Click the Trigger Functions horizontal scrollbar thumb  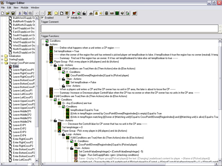105,164
